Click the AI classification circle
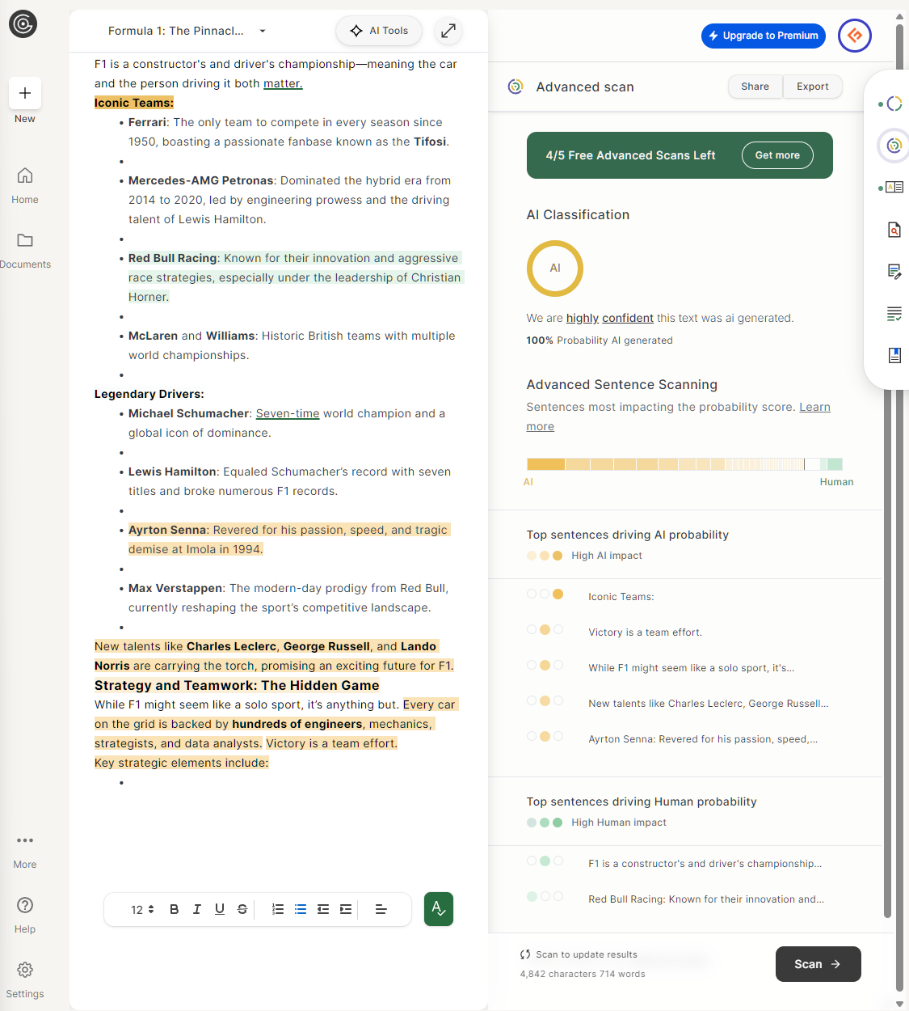This screenshot has width=909, height=1011. coord(555,269)
